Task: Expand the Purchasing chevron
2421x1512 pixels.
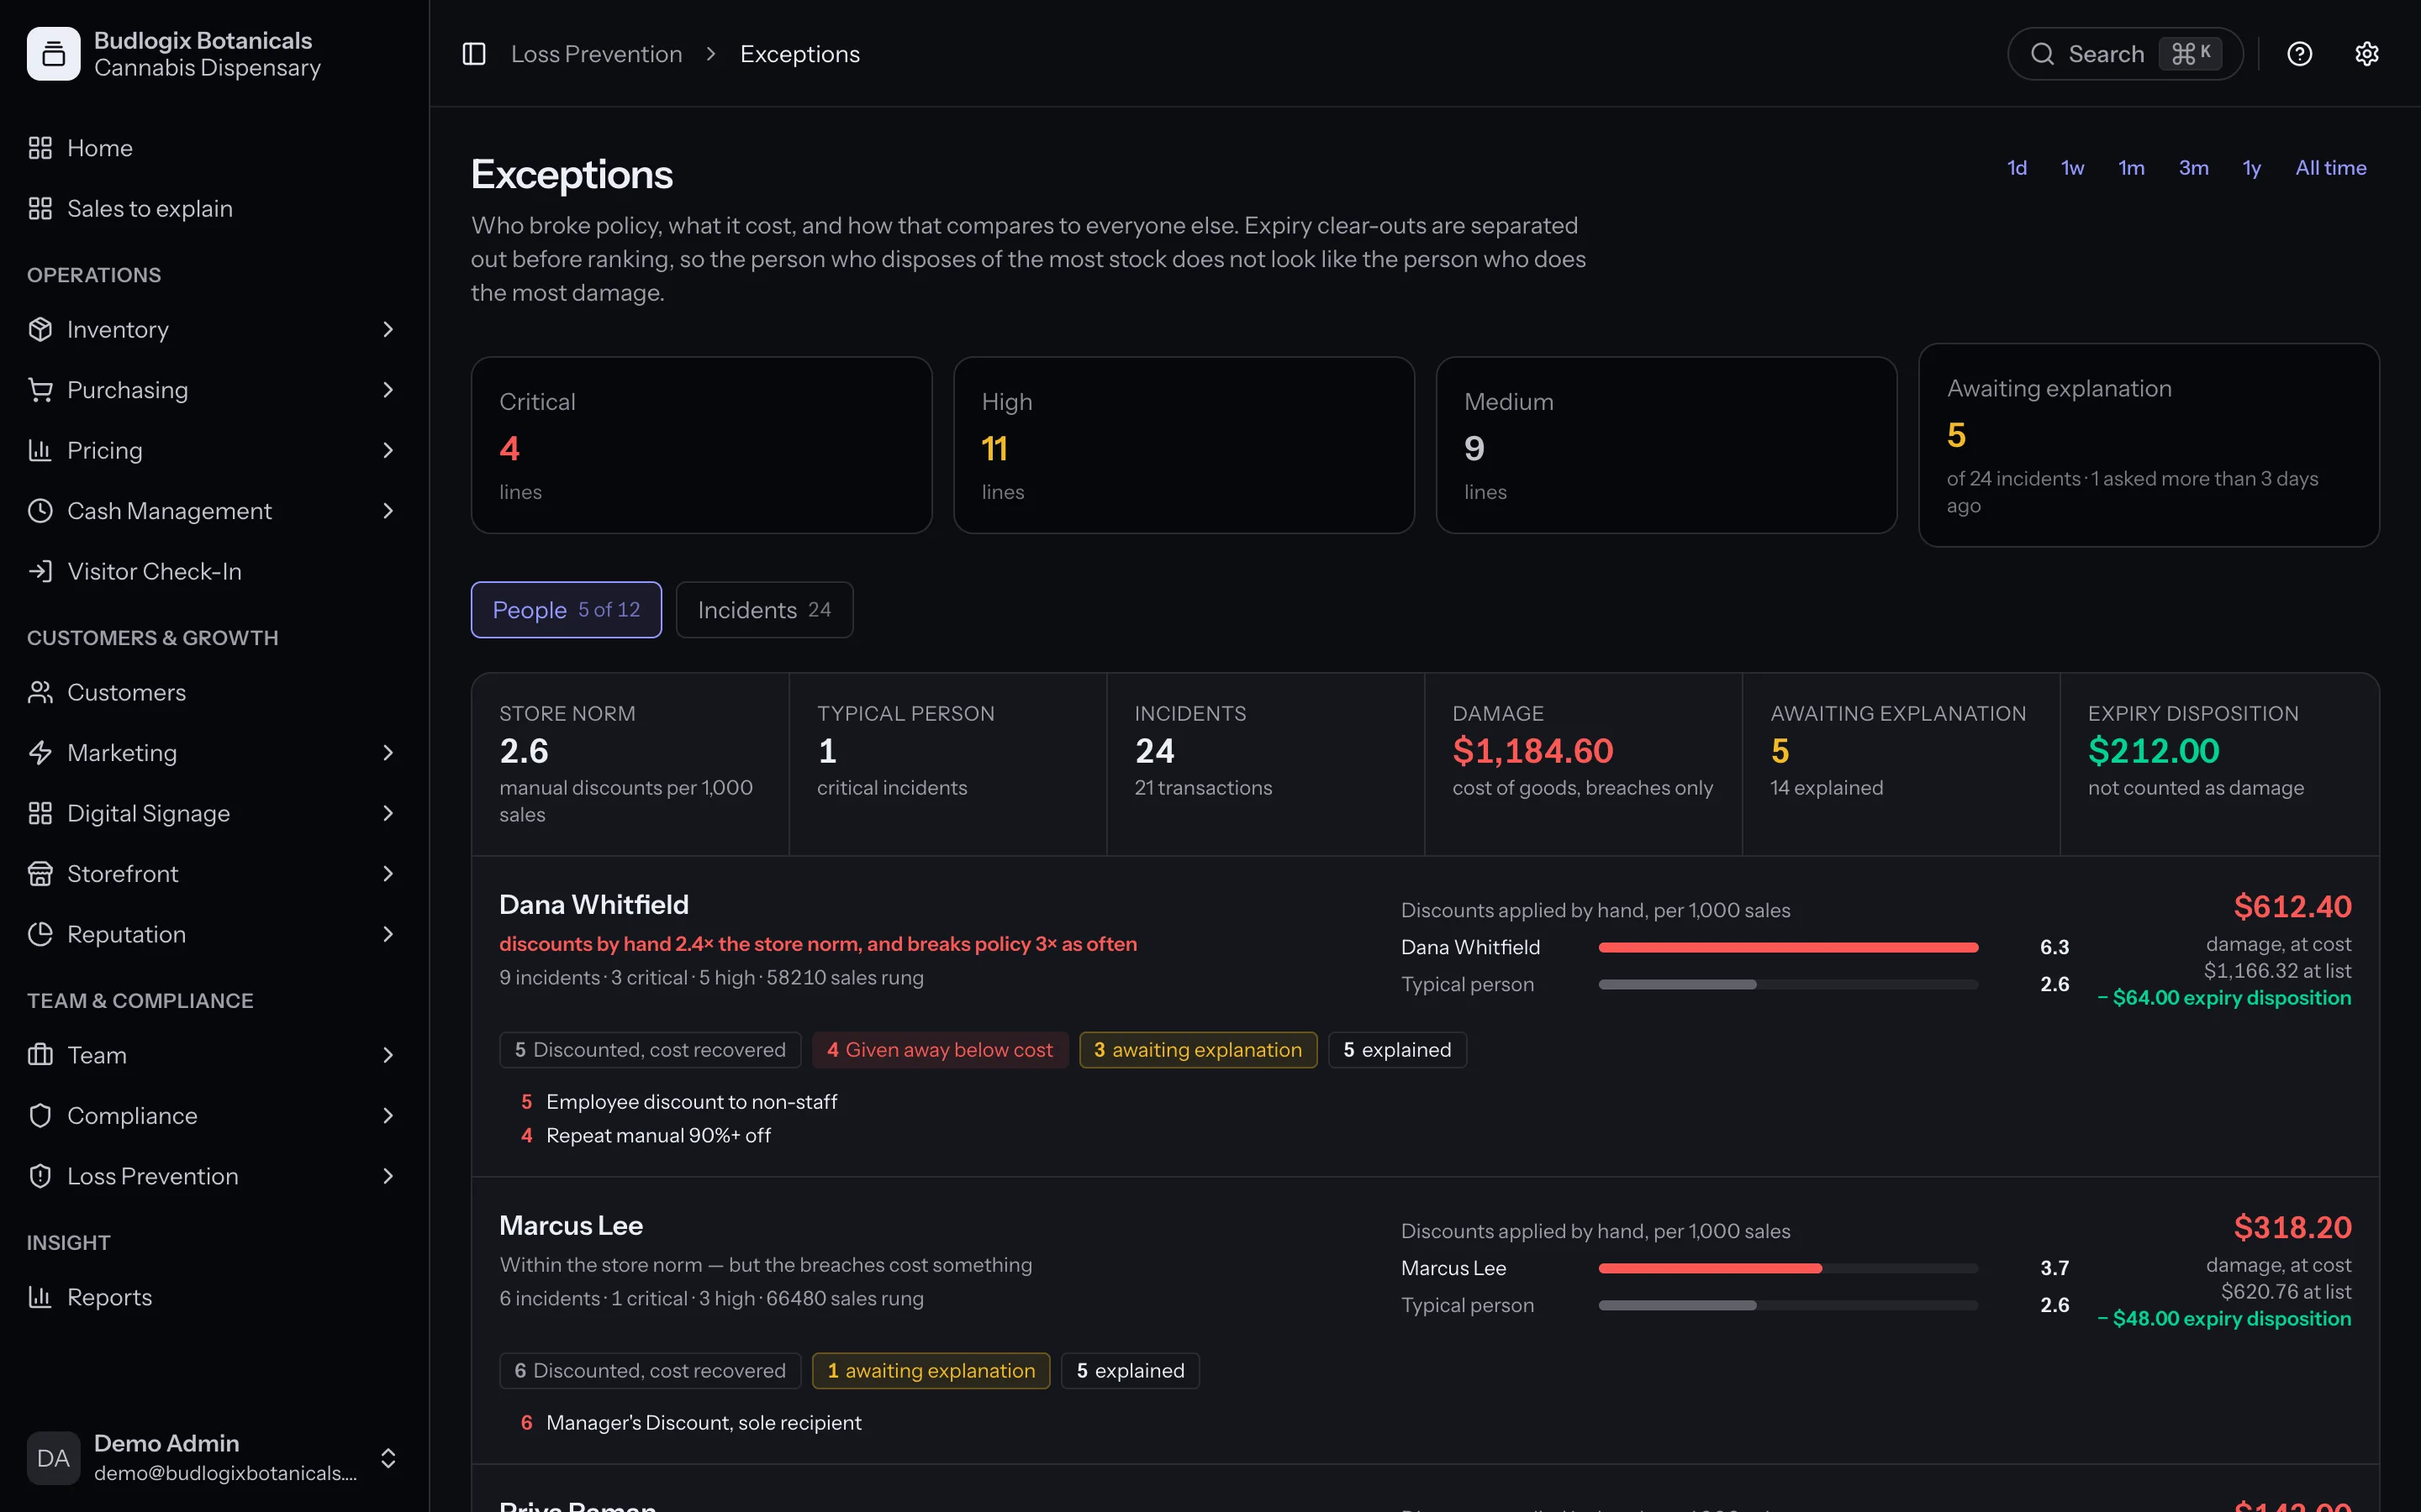Action: pos(388,390)
